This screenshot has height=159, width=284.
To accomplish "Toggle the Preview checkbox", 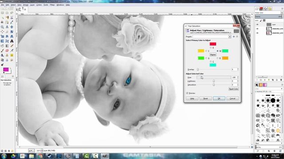I will click(187, 93).
